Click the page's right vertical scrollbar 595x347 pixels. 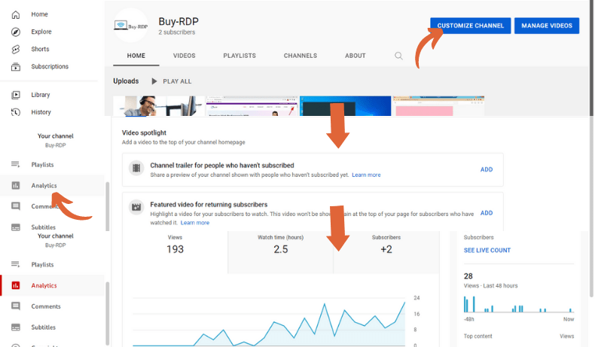(591, 148)
